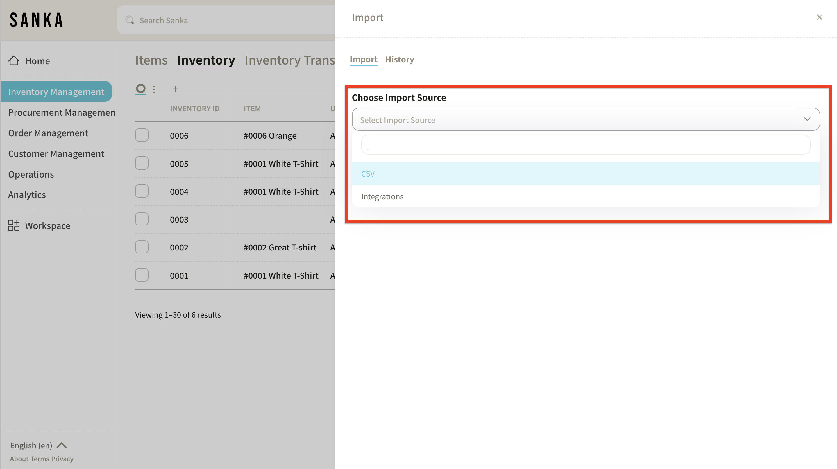This screenshot has height=469, width=837.
Task: Check the box for inventory 0006
Action: coord(142,135)
